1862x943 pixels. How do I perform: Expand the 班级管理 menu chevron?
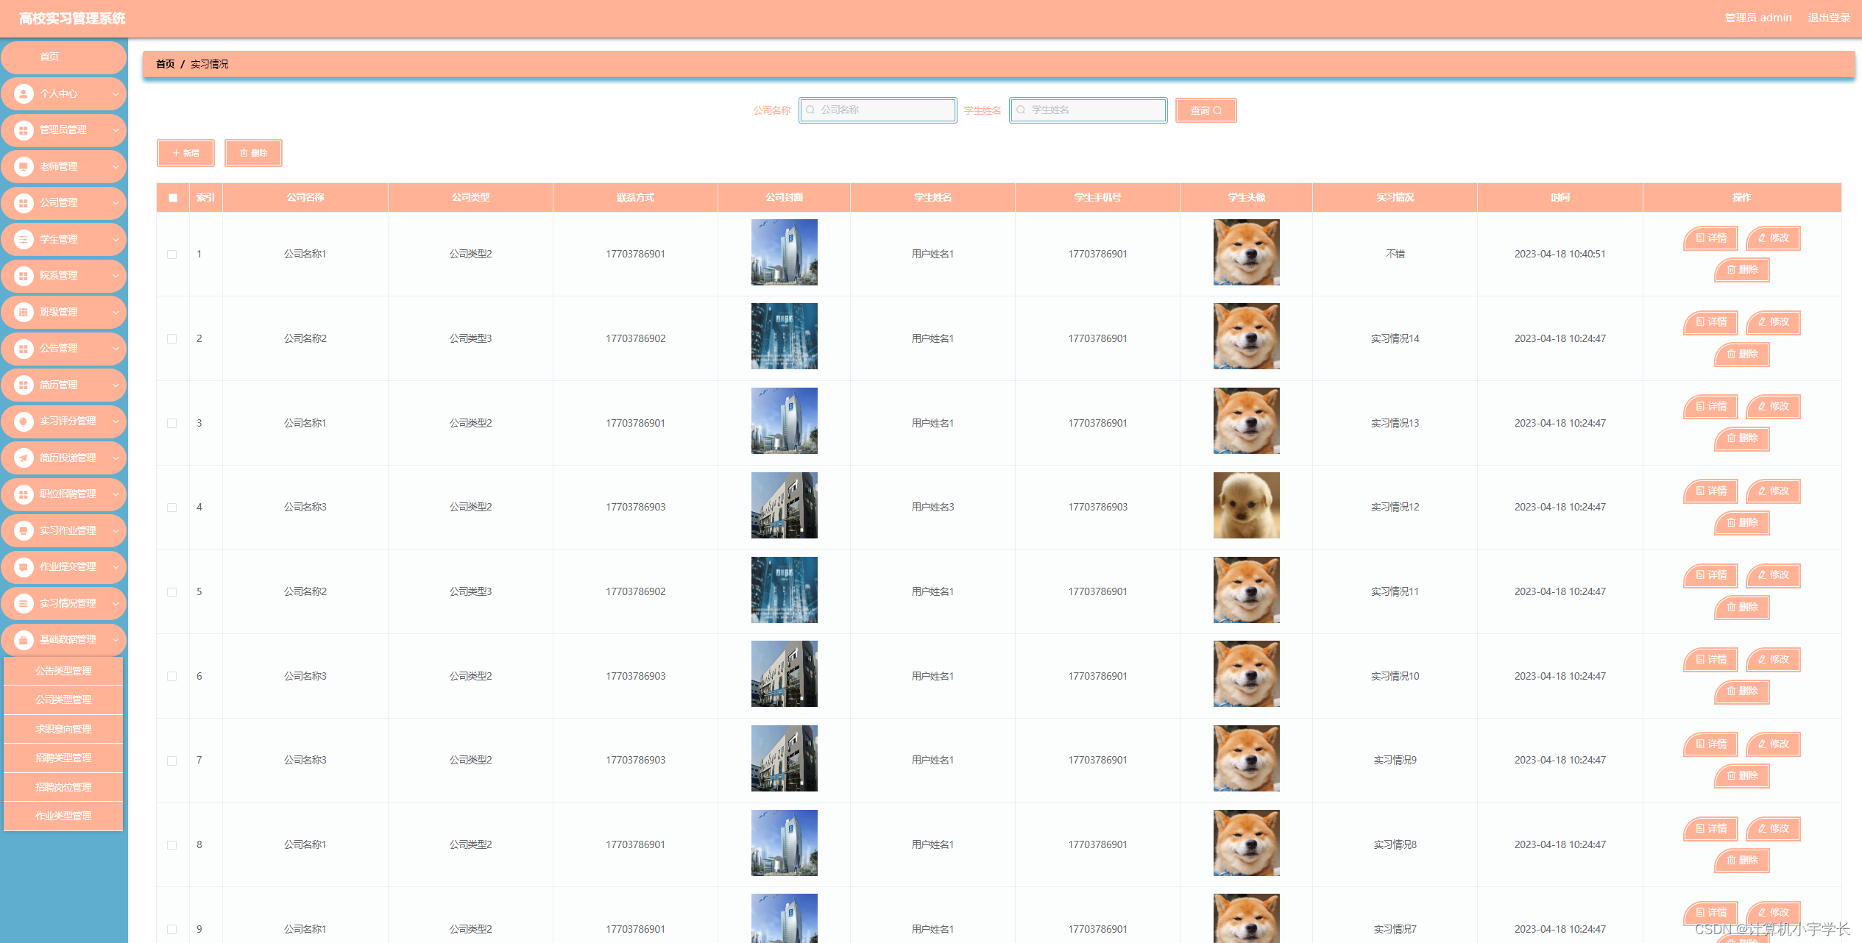click(116, 313)
